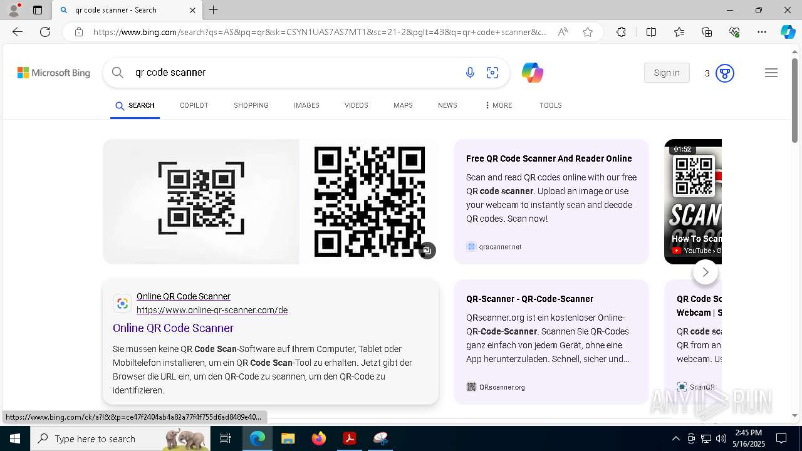Search using voice microphone icon

click(x=470, y=73)
